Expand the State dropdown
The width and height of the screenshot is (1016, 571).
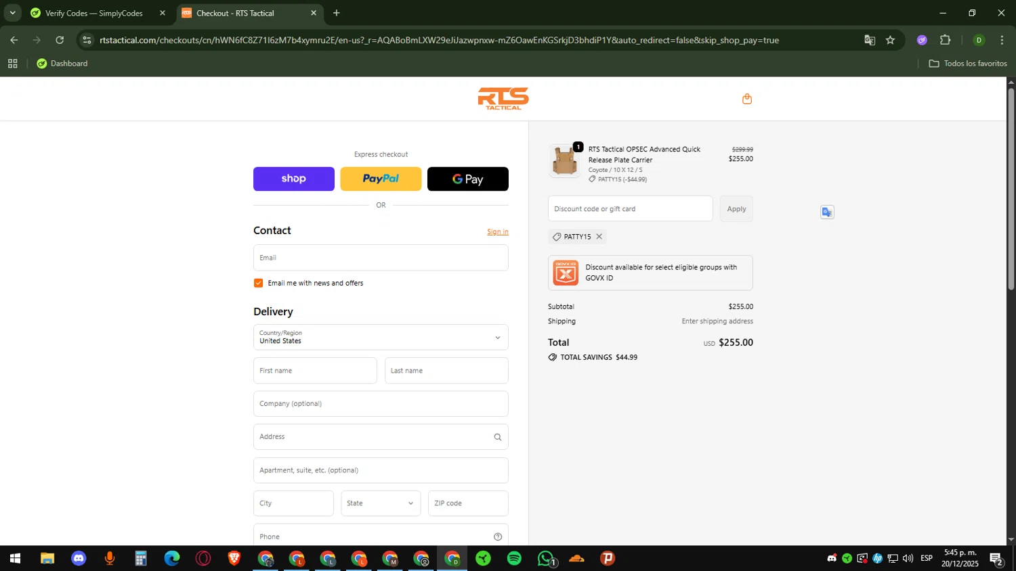(381, 503)
